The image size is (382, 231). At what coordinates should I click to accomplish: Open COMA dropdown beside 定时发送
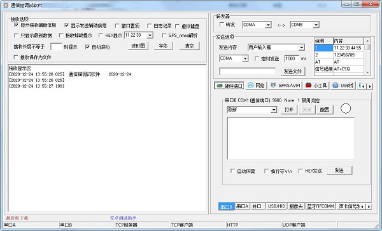click(245, 58)
